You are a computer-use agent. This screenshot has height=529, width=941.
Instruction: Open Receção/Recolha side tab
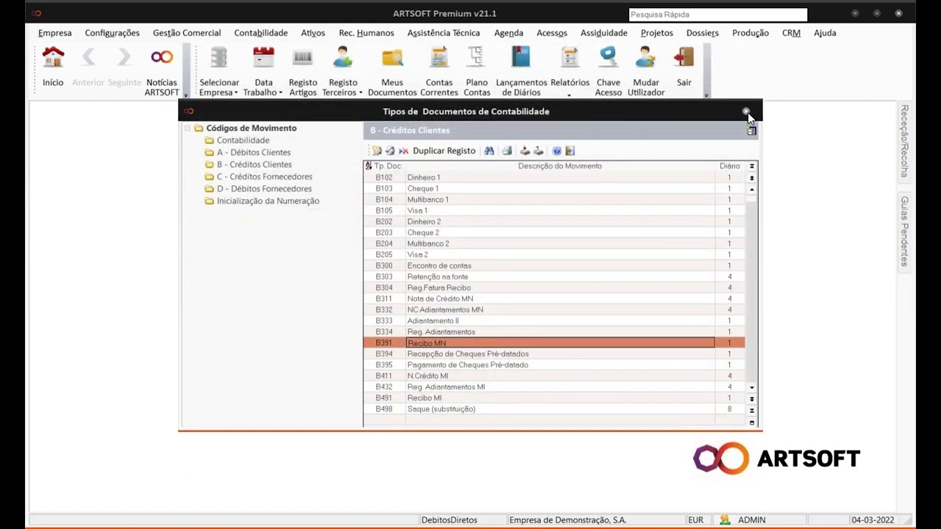[905, 141]
